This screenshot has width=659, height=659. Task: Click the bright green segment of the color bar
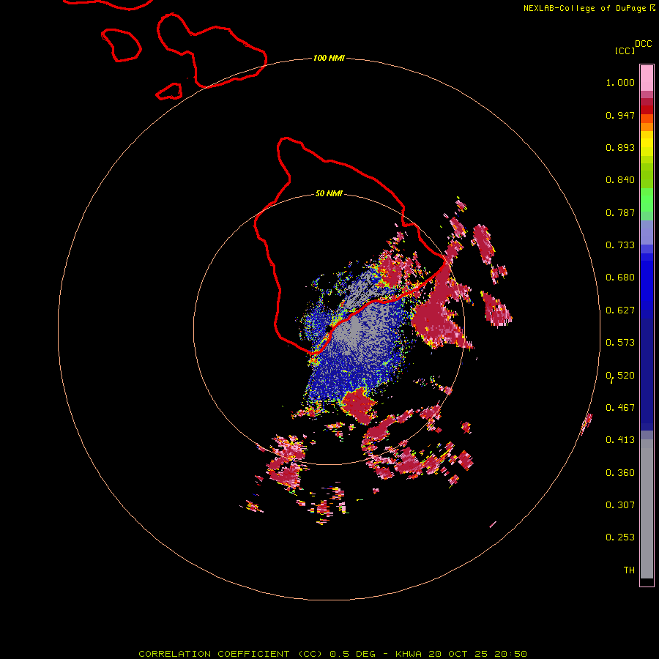[x=647, y=200]
